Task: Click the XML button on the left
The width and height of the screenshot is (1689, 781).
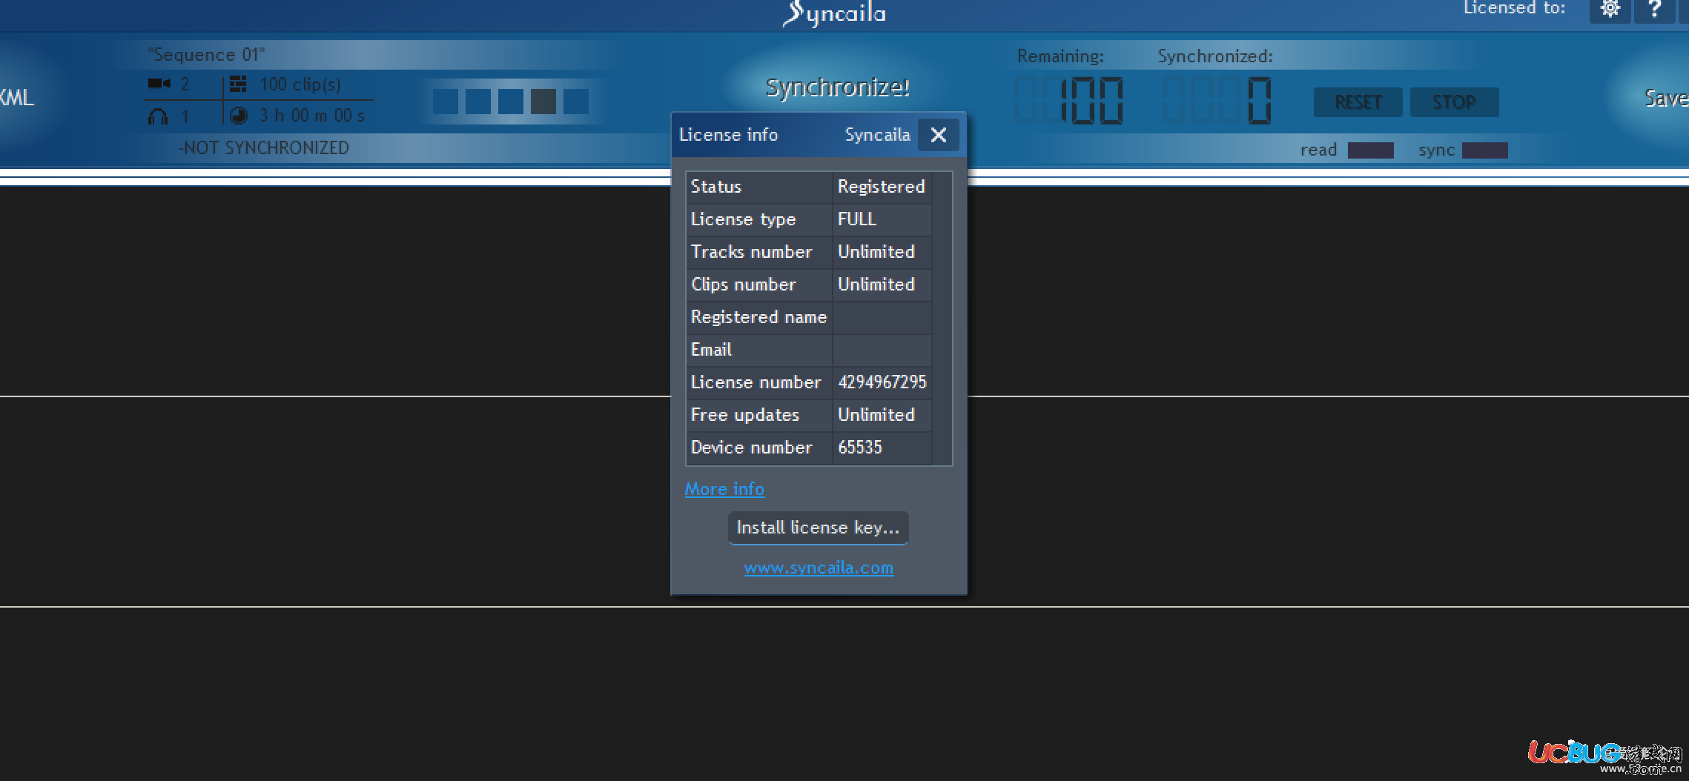Action: (x=16, y=98)
